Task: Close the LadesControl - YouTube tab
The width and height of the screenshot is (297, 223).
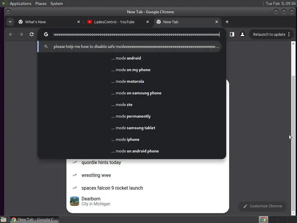Action: point(148,22)
